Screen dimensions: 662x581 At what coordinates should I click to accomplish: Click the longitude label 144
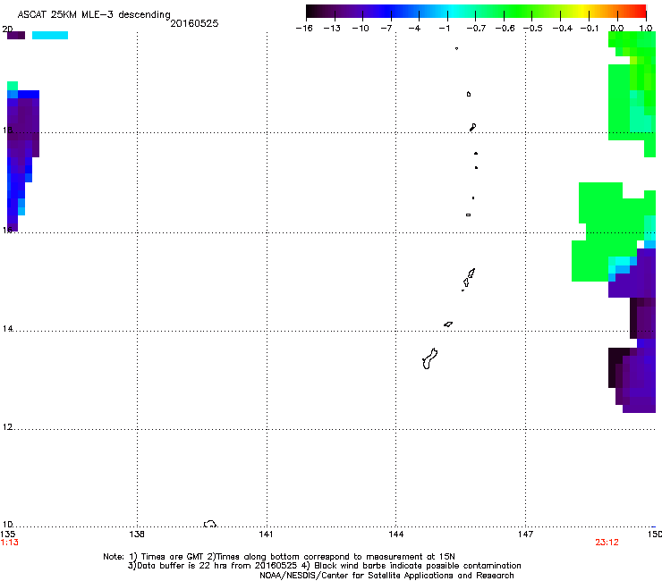(396, 535)
